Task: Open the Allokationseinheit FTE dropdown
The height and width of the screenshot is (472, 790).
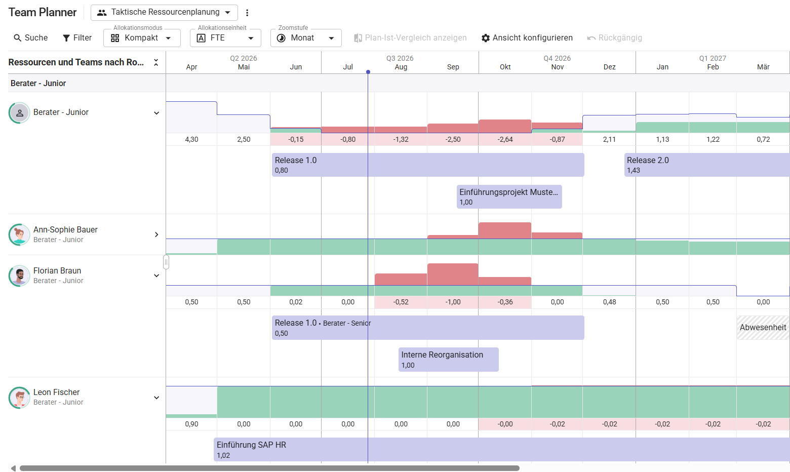Action: coord(225,38)
